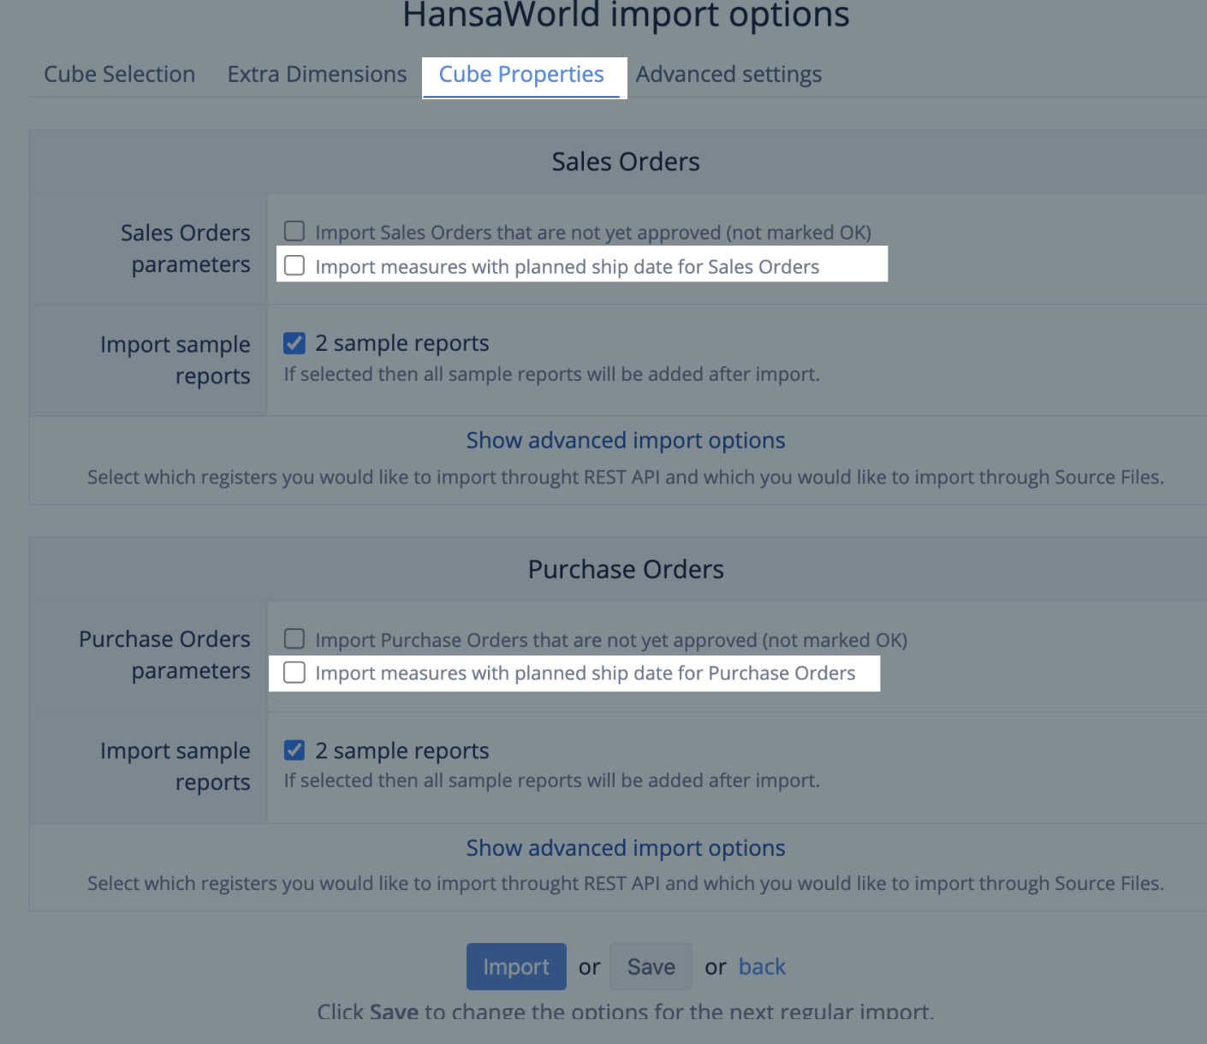Show advanced import options for Sales Orders

tap(626, 441)
